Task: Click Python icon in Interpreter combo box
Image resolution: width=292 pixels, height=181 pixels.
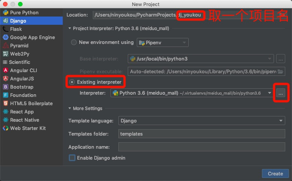Action: click(115, 93)
